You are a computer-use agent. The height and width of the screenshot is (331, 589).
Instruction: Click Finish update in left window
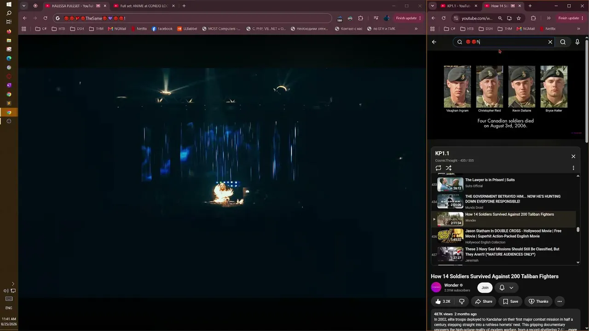pos(408,18)
